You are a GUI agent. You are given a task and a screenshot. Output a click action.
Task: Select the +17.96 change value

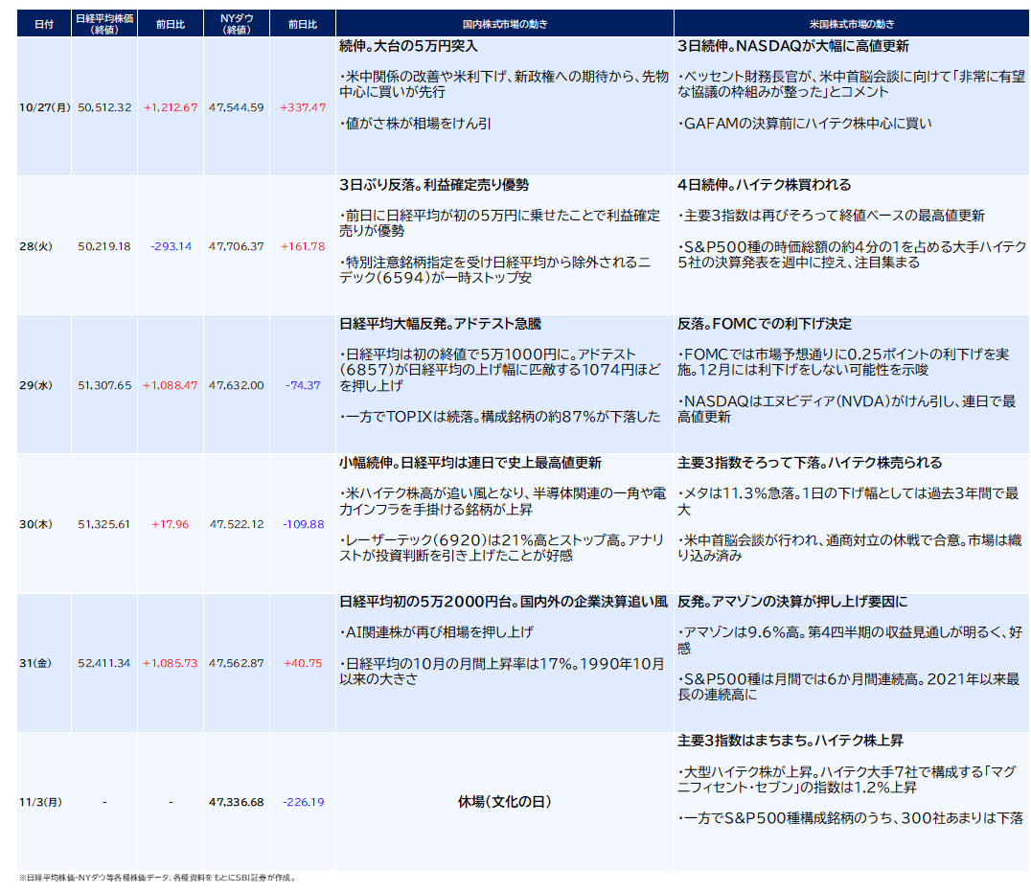click(x=171, y=524)
